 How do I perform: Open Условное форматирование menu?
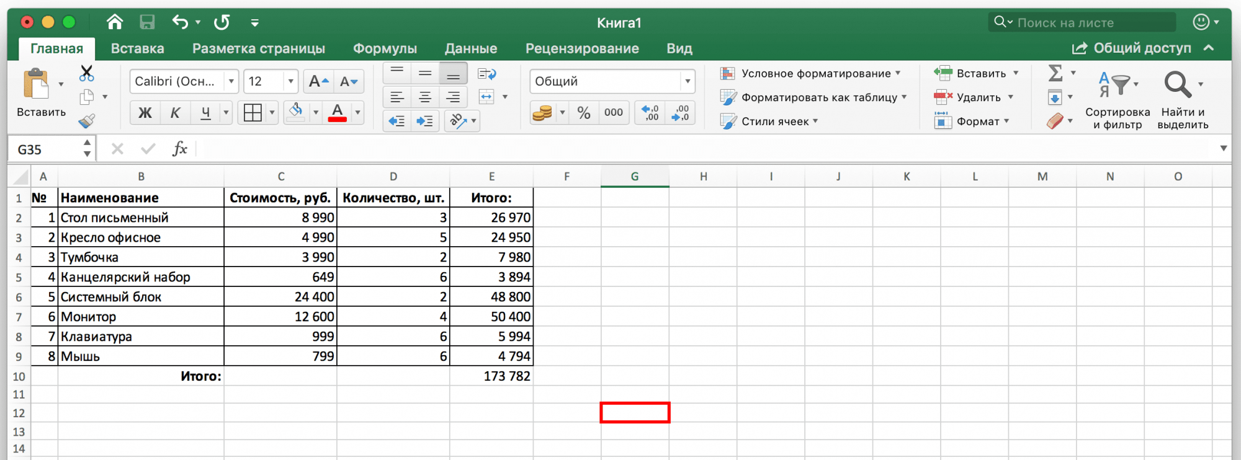810,73
